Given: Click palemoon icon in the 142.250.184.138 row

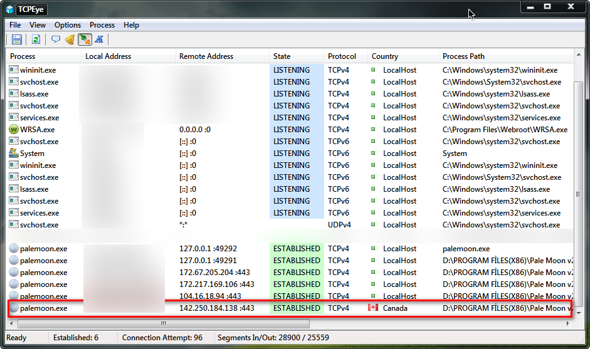Looking at the screenshot, I should [14, 308].
